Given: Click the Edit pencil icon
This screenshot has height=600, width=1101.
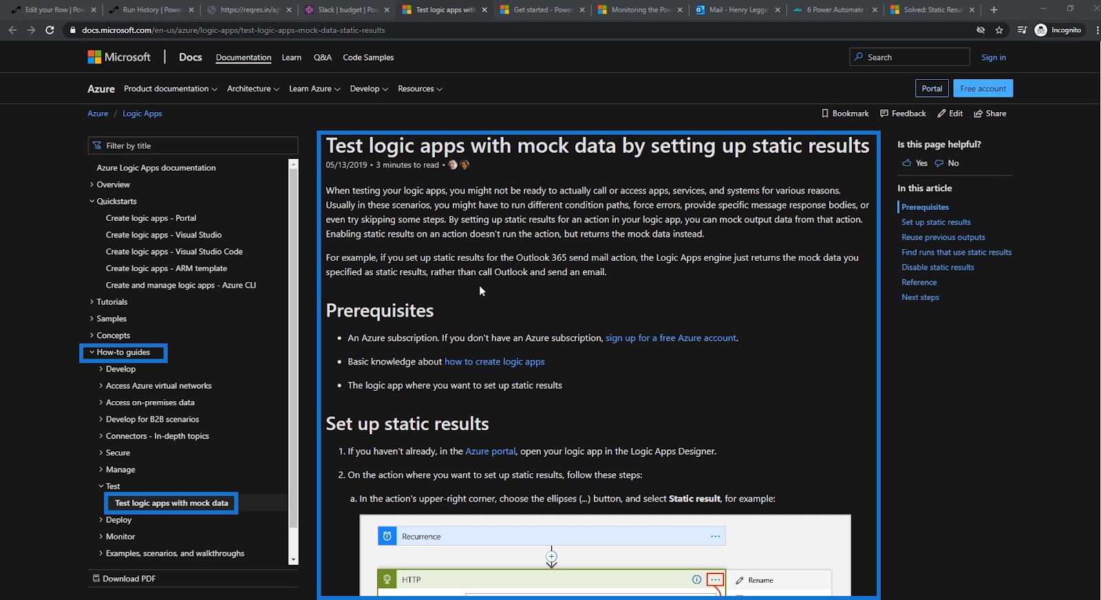Looking at the screenshot, I should tap(941, 114).
